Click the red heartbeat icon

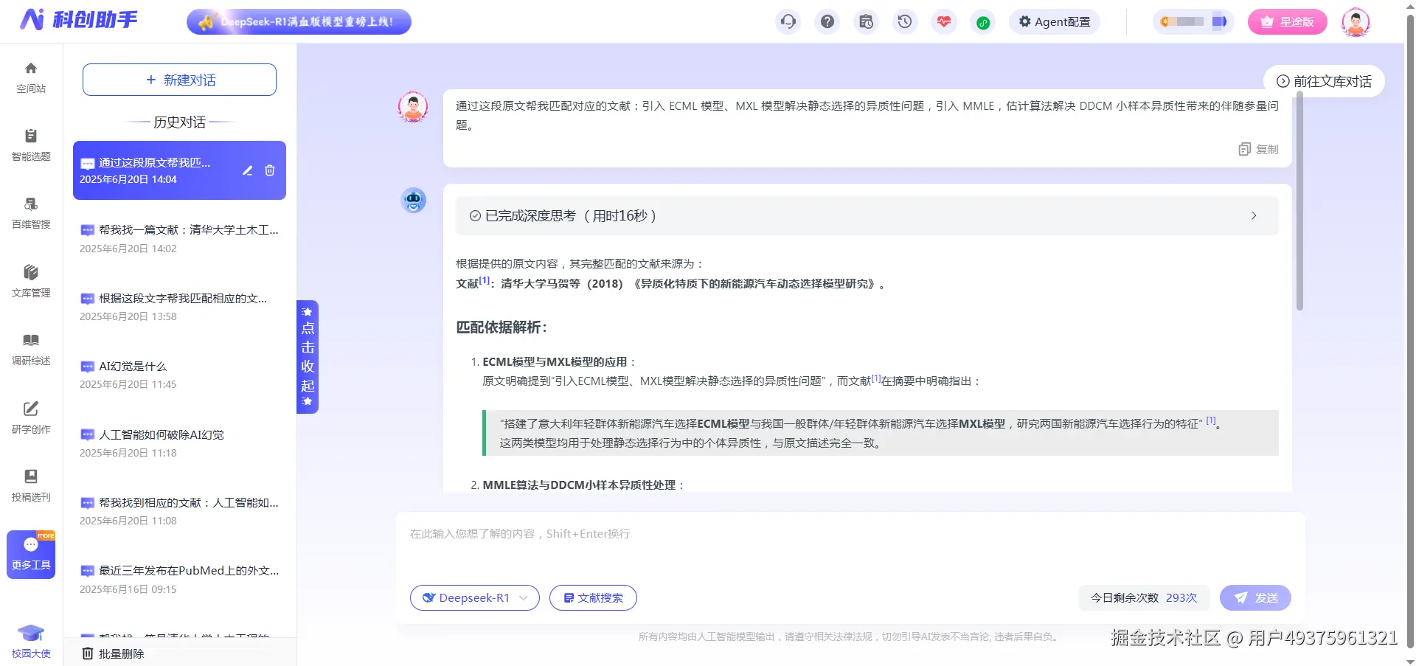(944, 21)
